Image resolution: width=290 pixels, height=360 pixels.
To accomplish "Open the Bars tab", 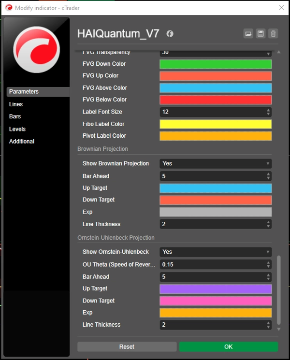I will (x=15, y=116).
